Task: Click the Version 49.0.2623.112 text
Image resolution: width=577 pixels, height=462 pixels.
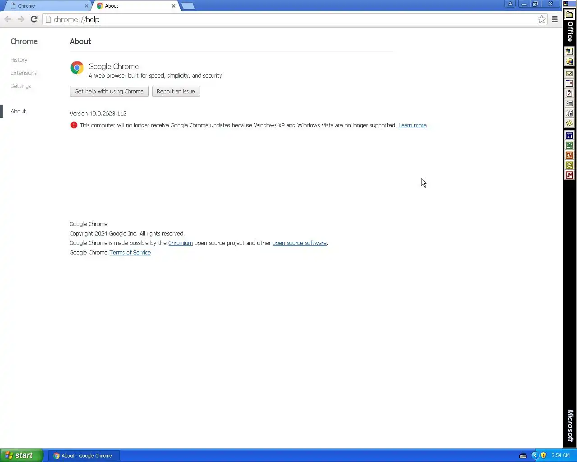Action: coord(98,113)
